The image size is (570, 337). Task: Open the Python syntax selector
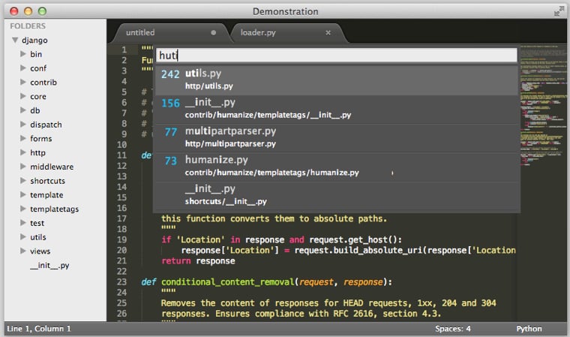[529, 329]
